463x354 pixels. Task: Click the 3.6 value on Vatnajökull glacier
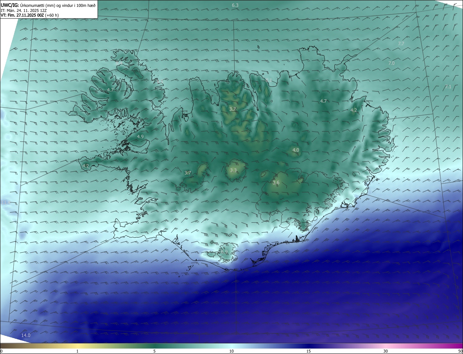click(276, 183)
